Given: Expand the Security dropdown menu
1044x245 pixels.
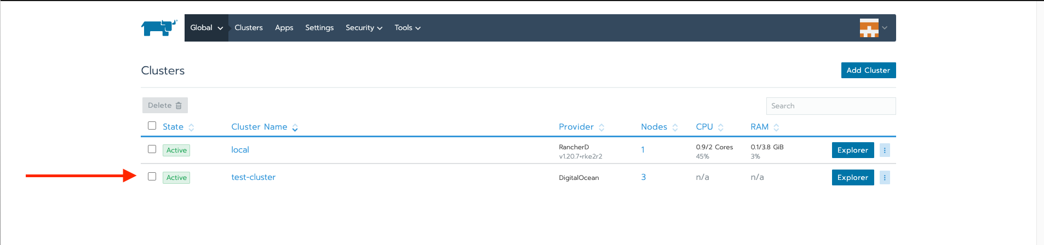Looking at the screenshot, I should tap(364, 28).
